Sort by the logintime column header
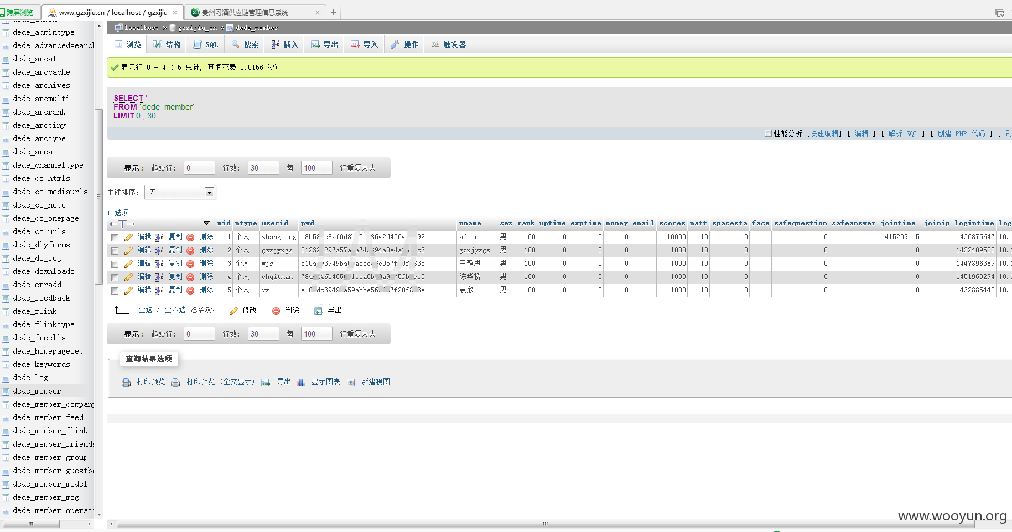This screenshot has height=532, width=1012. point(974,223)
